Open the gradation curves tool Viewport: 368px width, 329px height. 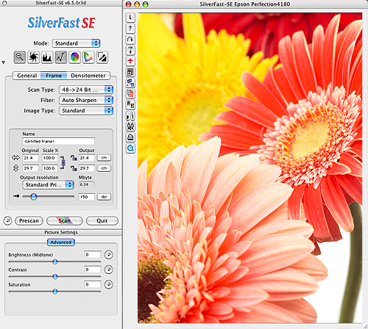click(61, 57)
